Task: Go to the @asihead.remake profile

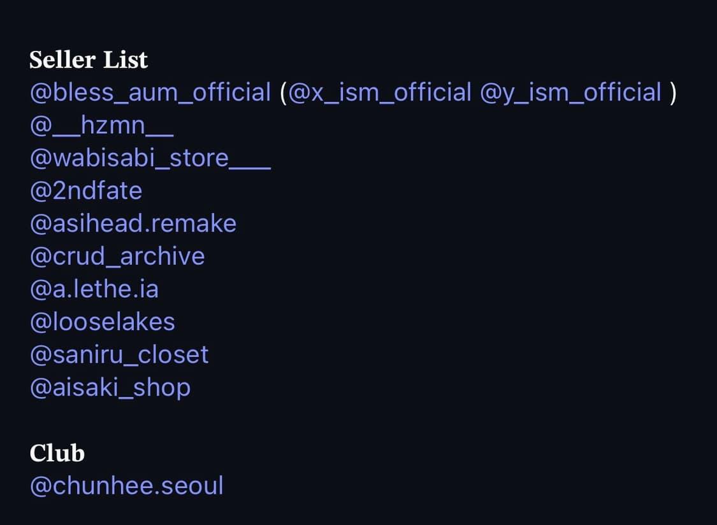Action: click(x=133, y=224)
